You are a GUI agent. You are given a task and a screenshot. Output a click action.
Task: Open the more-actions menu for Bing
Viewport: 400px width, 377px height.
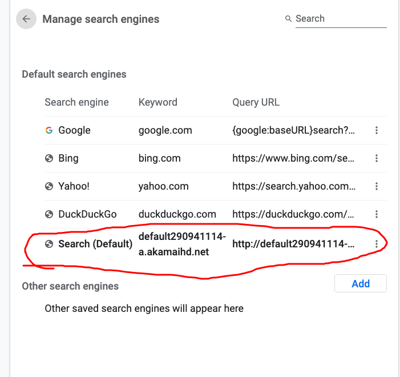[x=377, y=158]
